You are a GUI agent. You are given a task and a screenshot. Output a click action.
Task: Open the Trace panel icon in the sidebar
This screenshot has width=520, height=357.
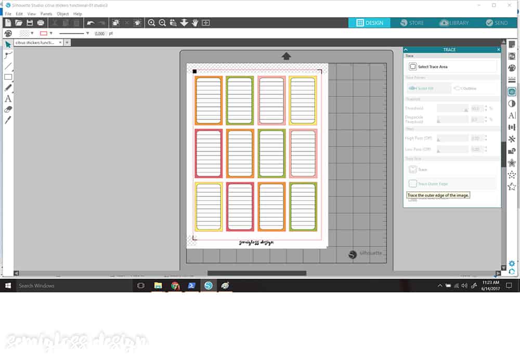(512, 92)
